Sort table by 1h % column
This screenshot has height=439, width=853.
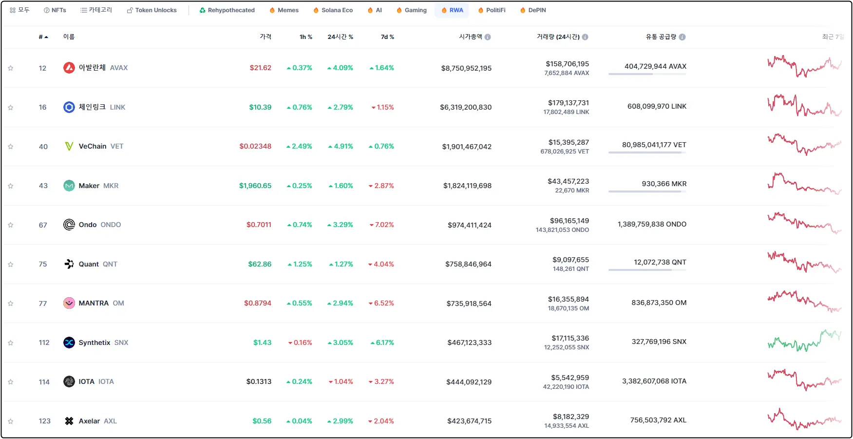click(x=306, y=37)
